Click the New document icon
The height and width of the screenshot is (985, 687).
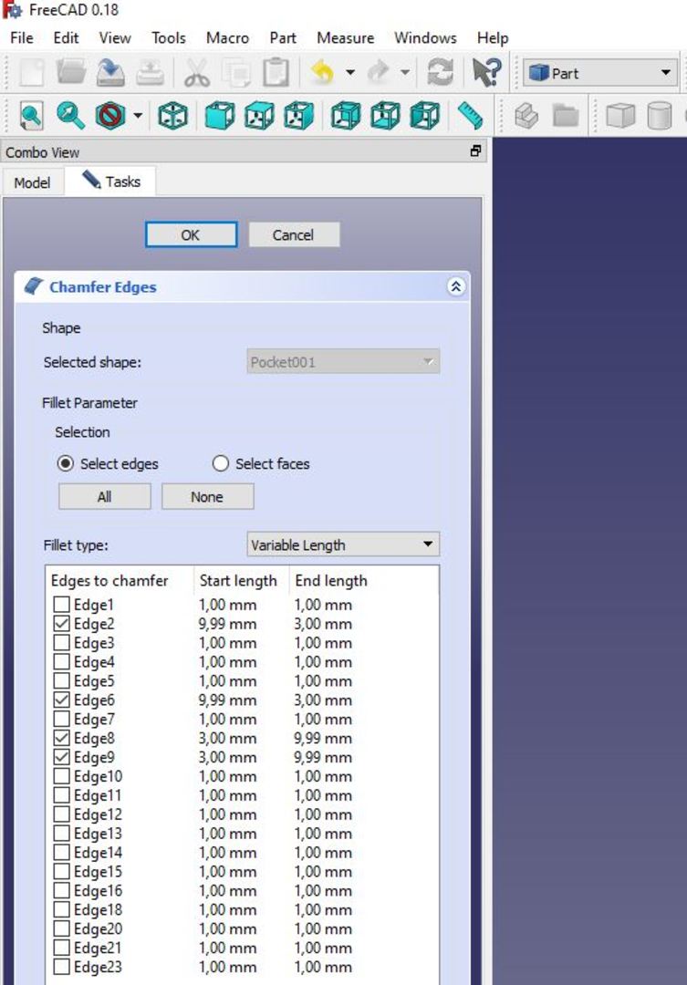pos(31,73)
